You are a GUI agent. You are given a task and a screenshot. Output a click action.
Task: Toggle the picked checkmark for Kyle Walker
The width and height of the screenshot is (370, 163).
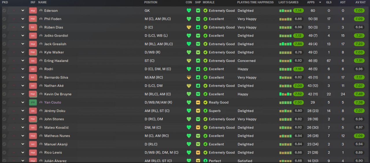(4, 52)
